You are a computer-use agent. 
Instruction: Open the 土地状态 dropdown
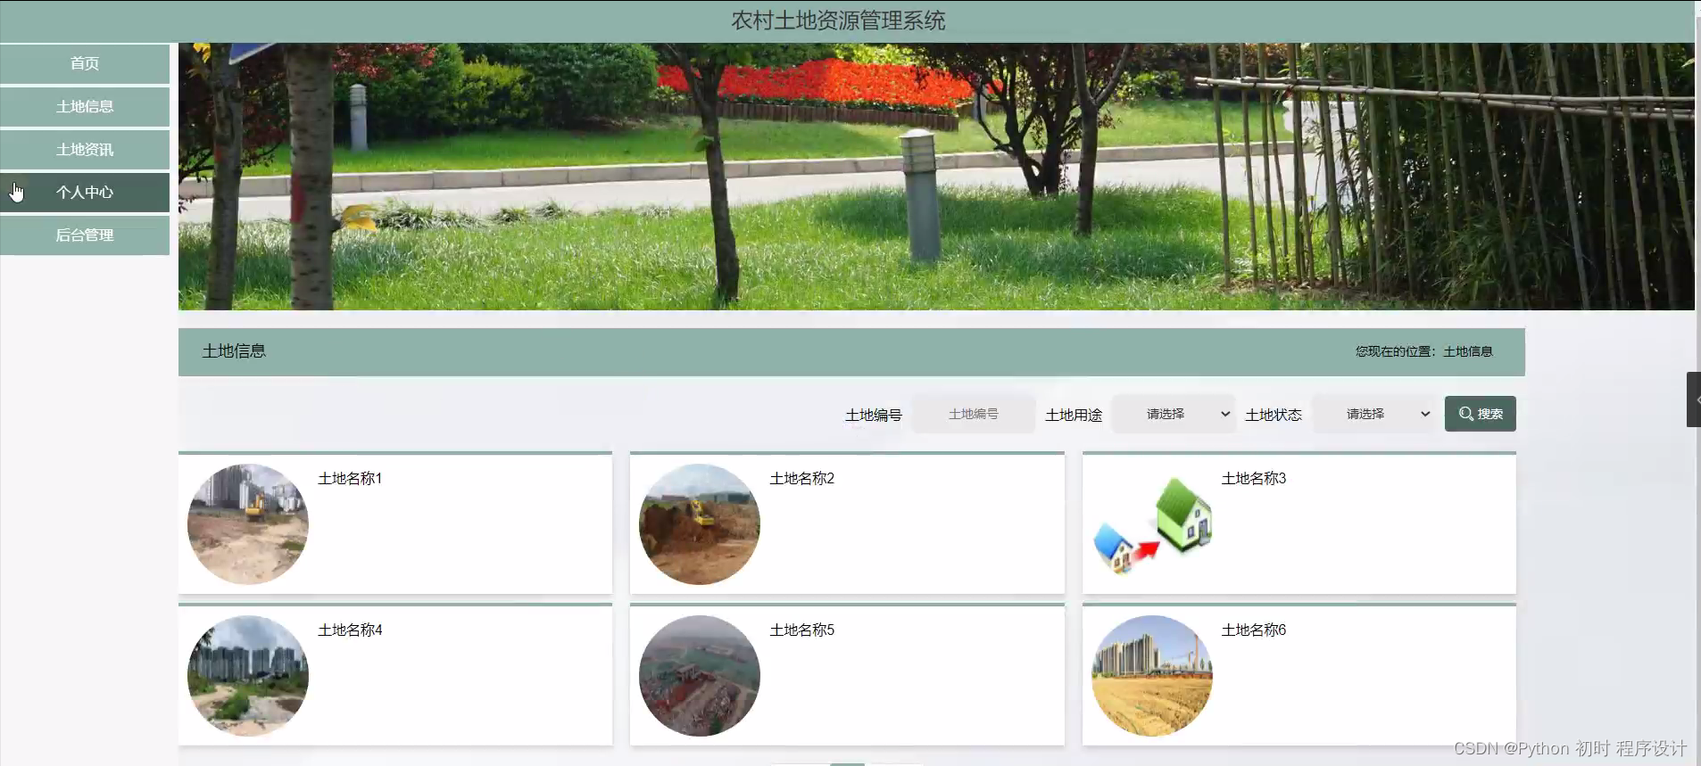[x=1373, y=414]
